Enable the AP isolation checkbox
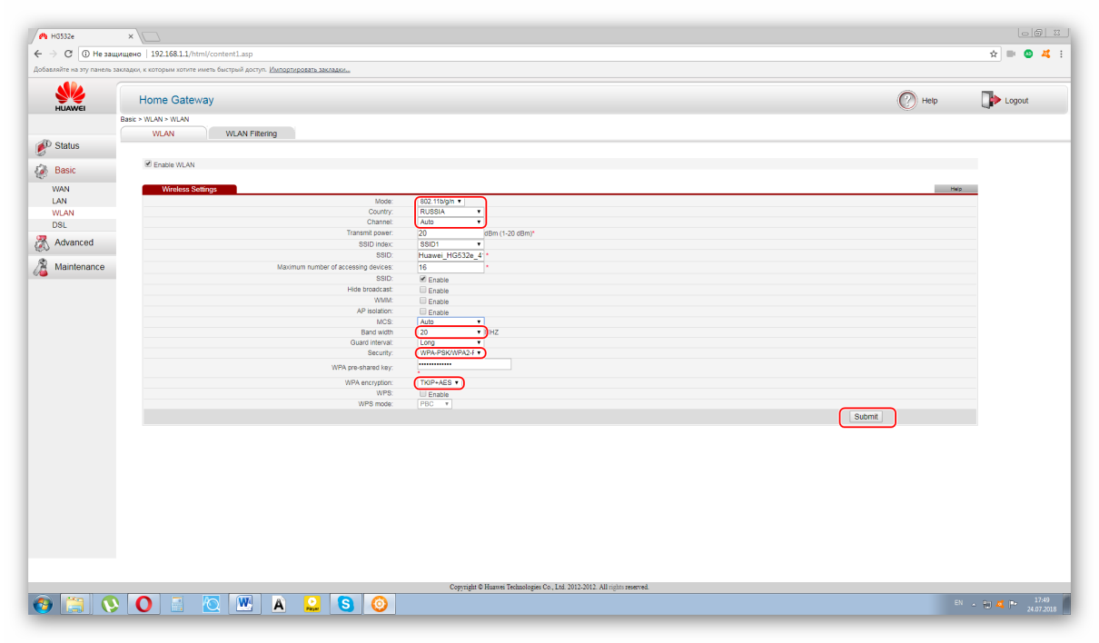Viewport: 1099px width, 643px height. (x=422, y=312)
